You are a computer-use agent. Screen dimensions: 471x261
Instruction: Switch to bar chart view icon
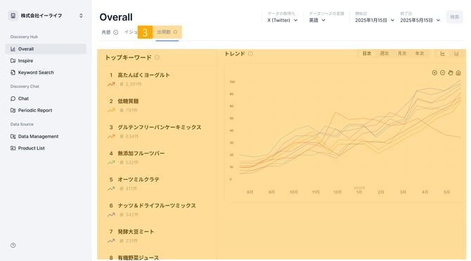[456, 53]
